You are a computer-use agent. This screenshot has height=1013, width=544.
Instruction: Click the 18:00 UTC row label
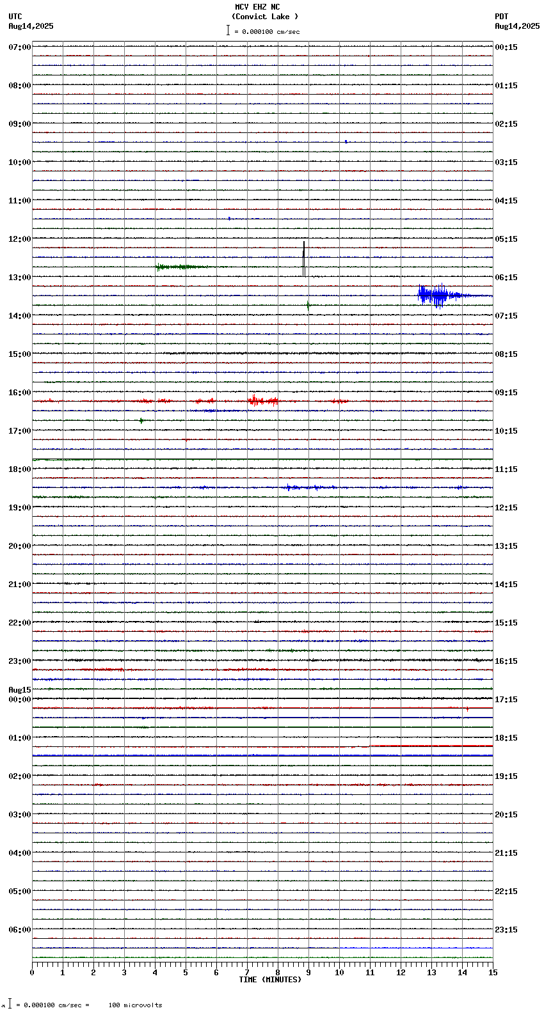[20, 469]
